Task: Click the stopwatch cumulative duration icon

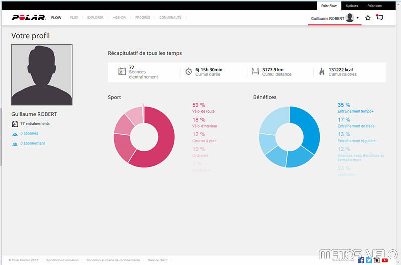Action: [x=189, y=71]
